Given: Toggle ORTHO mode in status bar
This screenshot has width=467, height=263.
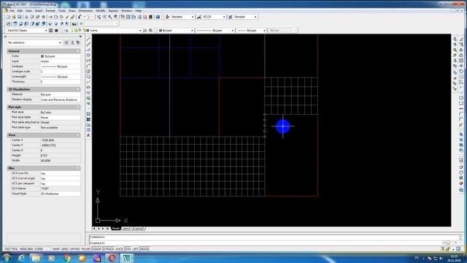Looking at the screenshot, I should coord(74,249).
